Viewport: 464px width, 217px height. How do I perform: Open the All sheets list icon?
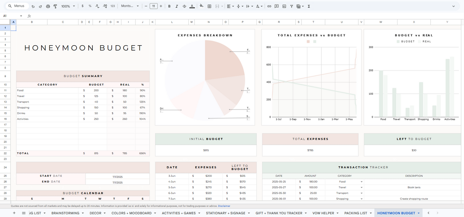pos(24,213)
